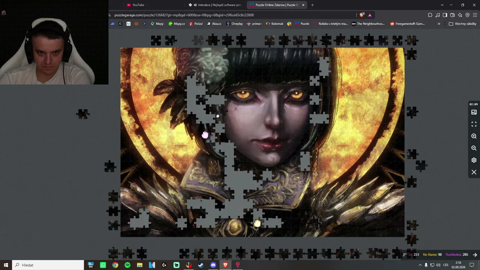Screen dimensions: 480x270
Task: Zoom in on the puzzle board
Action: coord(474,136)
